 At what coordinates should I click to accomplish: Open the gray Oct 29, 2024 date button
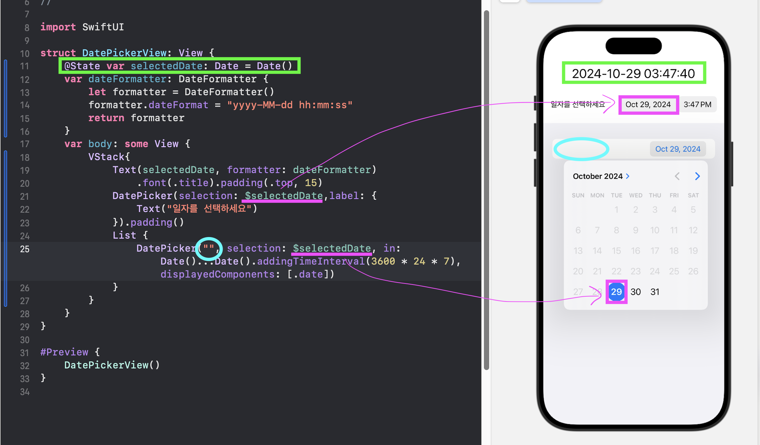point(648,105)
